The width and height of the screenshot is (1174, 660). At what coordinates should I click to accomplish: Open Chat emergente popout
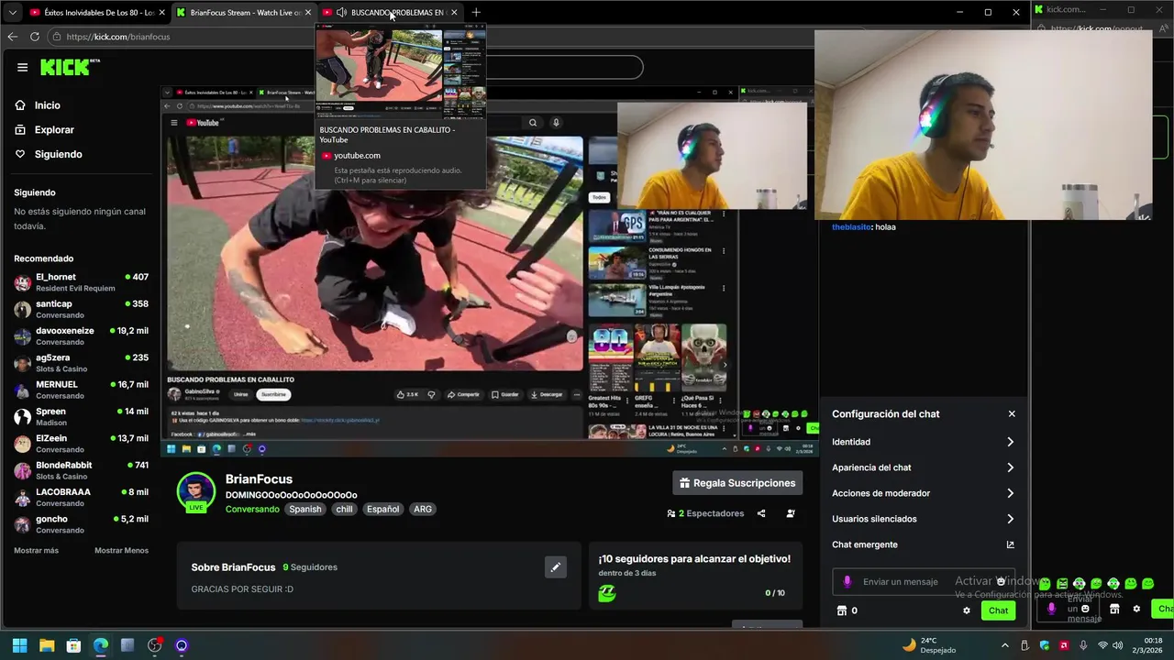pyautogui.click(x=924, y=544)
